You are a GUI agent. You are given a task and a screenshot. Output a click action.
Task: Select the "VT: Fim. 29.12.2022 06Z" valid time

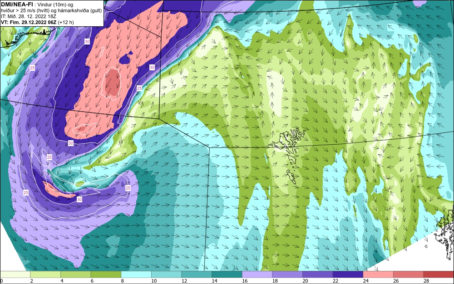tap(29, 22)
